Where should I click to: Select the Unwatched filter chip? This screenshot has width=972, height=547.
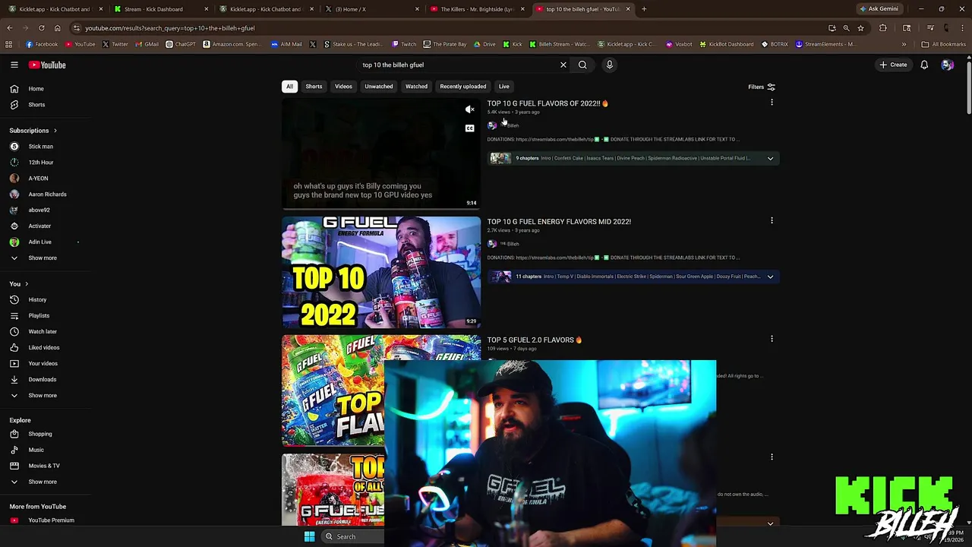(378, 87)
